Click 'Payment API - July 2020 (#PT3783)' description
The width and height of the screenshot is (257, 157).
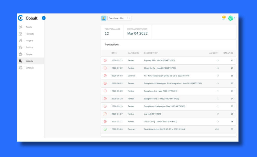[159, 60]
